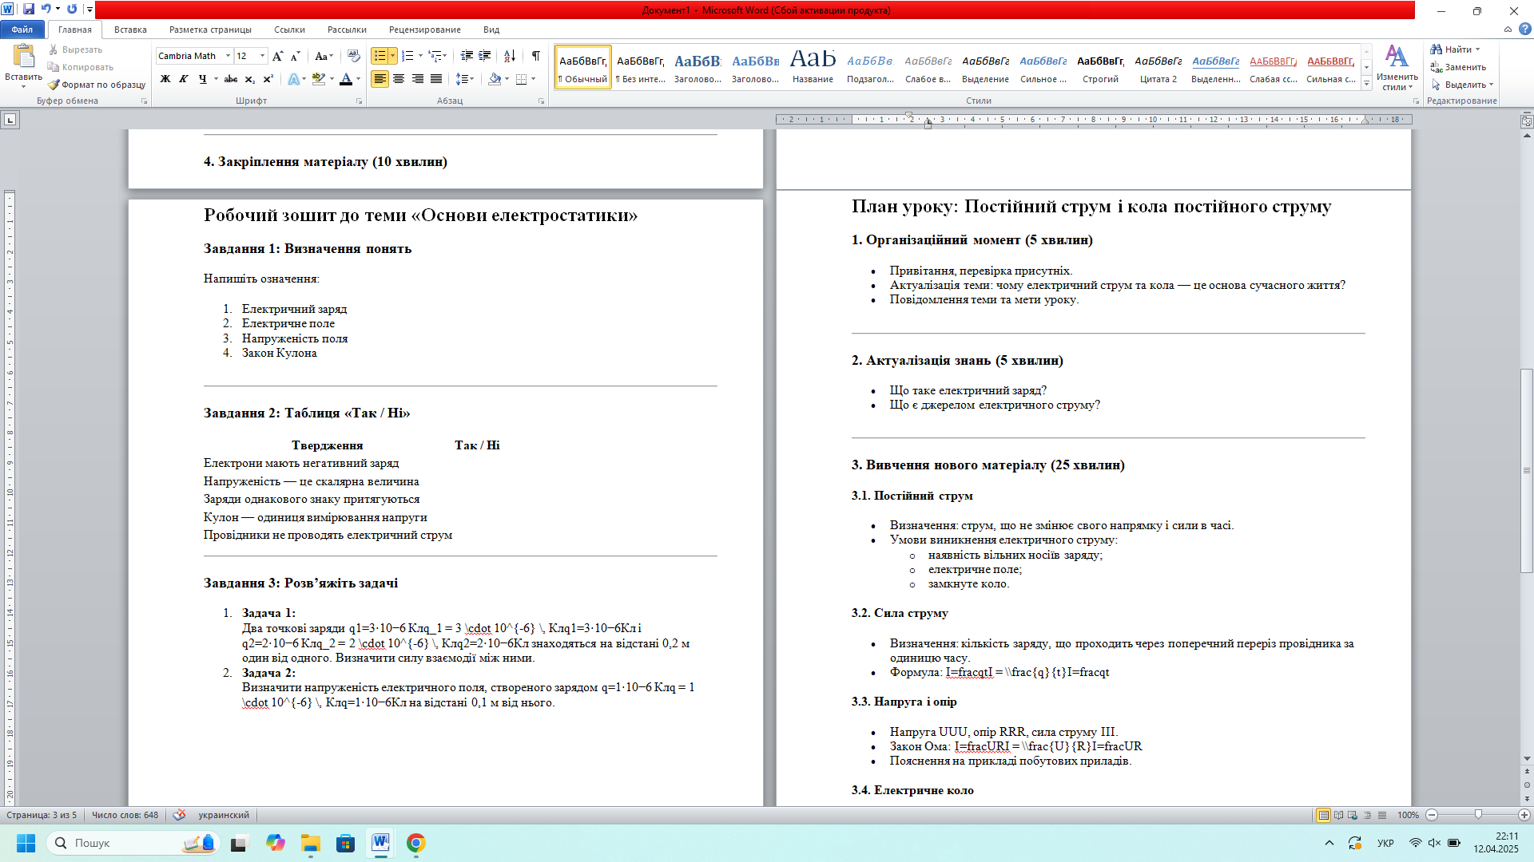Click word count Число слов: 648
Viewport: 1534px width, 862px height.
point(125,815)
